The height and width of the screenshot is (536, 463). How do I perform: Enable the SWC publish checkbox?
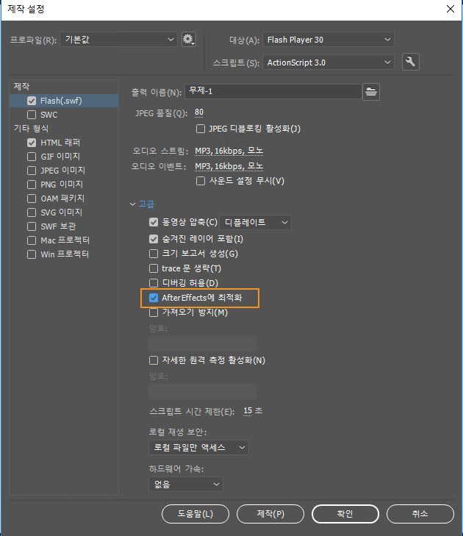click(x=32, y=115)
